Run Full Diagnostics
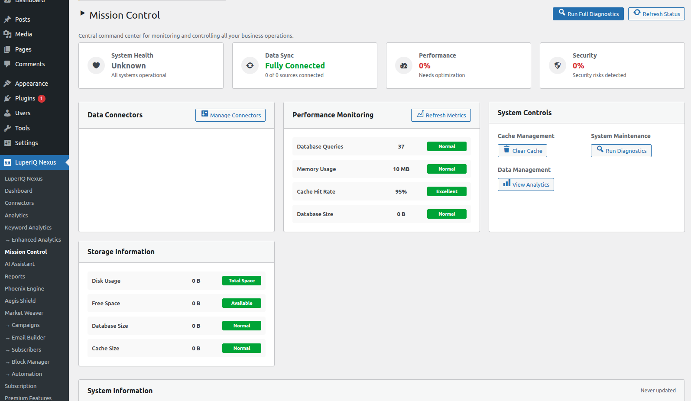This screenshot has width=691, height=401. click(x=588, y=14)
